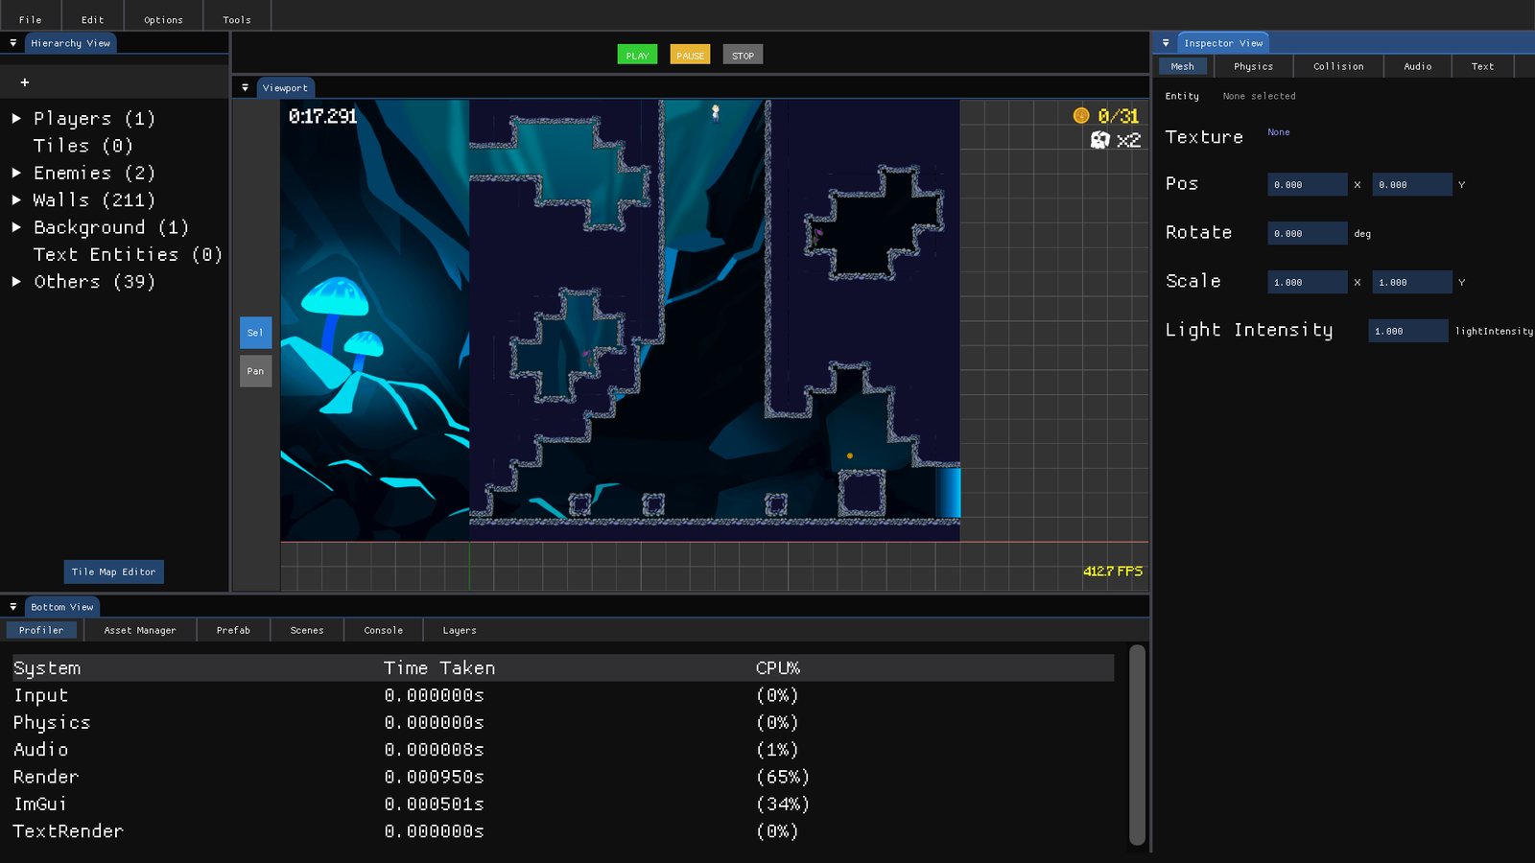Click the coin counter icon in viewport
This screenshot has width=1535, height=863.
[1081, 116]
